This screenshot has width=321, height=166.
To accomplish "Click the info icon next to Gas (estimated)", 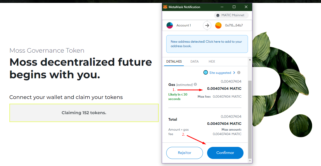I will [195, 85].
